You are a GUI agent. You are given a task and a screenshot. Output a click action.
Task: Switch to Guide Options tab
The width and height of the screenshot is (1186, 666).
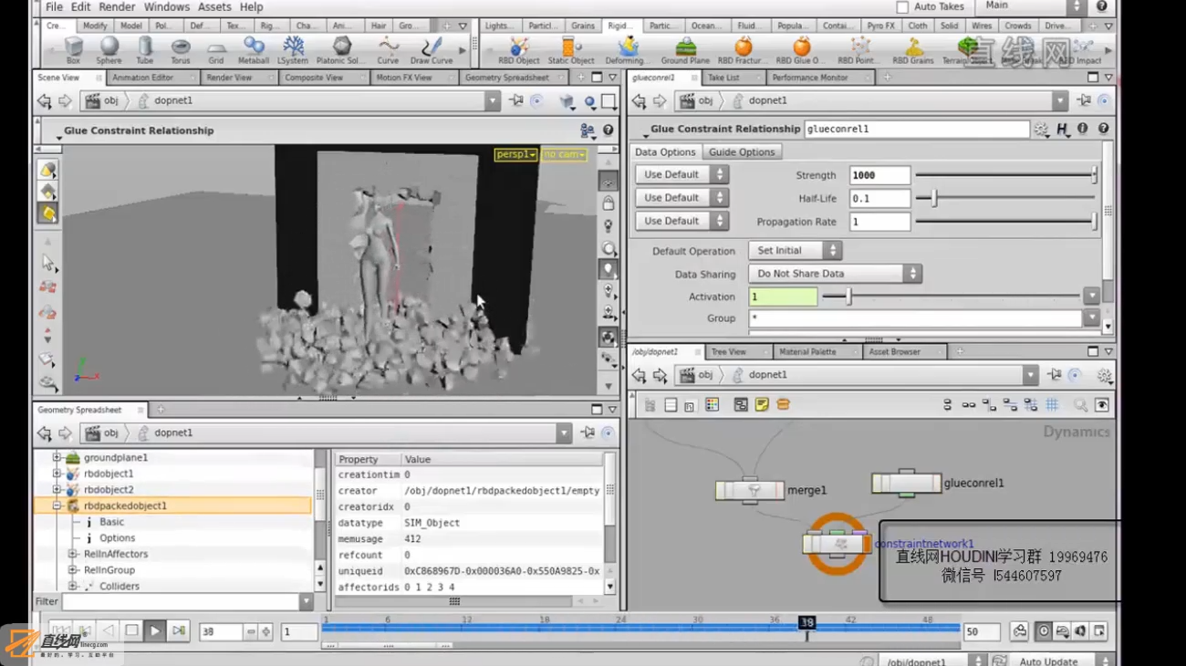742,152
